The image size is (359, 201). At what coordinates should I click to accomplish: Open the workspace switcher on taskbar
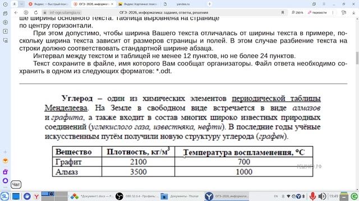54,196
